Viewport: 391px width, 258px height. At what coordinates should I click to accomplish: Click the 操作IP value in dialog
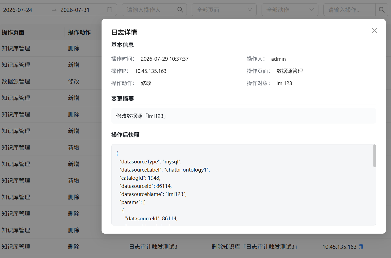click(151, 71)
